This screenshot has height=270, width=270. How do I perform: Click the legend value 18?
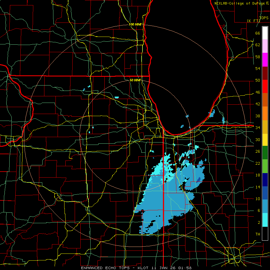[258, 175]
